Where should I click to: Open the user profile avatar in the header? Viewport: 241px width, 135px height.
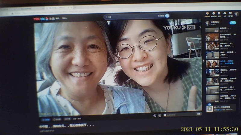pos(236,14)
